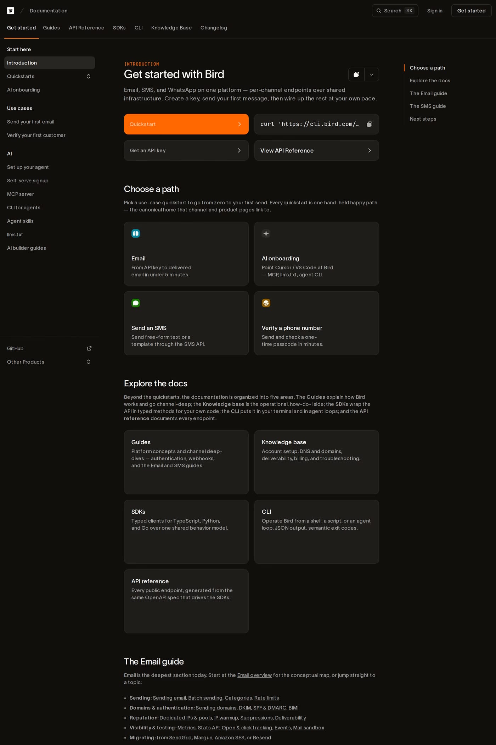Click the search magnifier icon
The width and height of the screenshot is (496, 745).
379,11
